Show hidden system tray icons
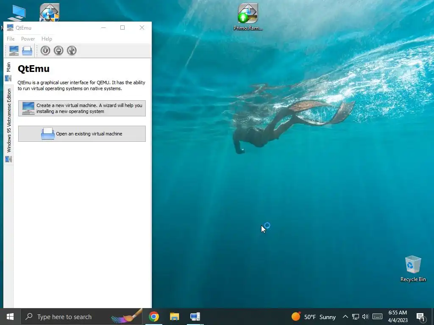 tap(345, 317)
